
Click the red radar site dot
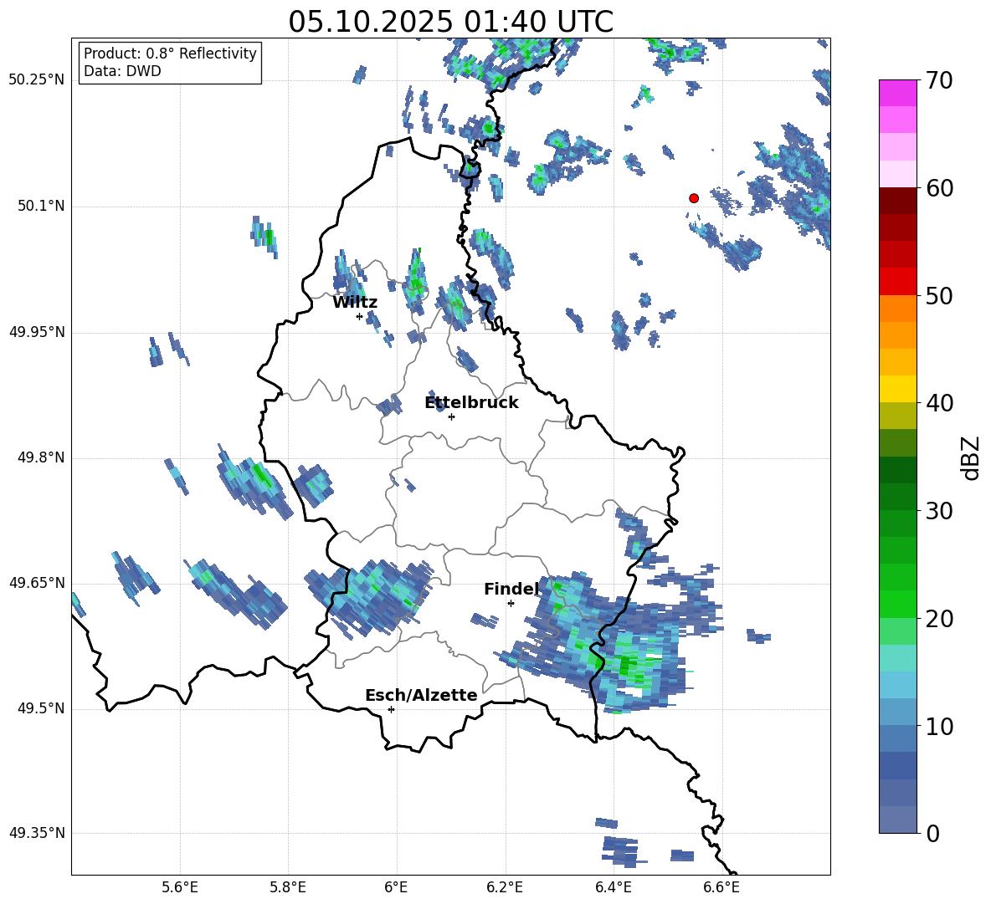point(693,198)
